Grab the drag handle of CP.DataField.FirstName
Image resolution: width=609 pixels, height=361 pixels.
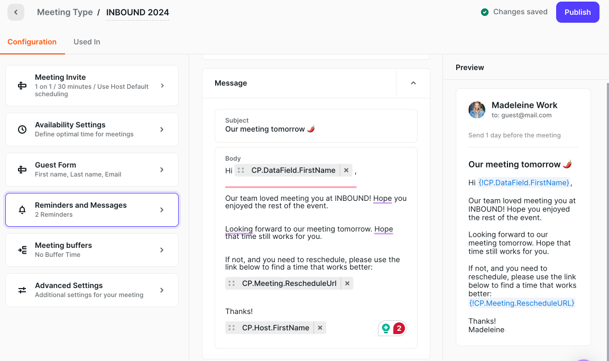pyautogui.click(x=241, y=170)
